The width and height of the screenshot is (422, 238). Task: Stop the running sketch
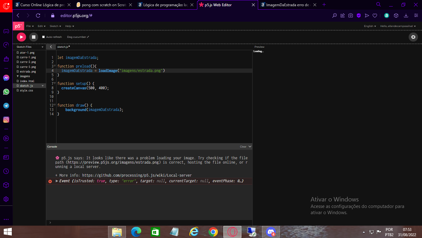pyautogui.click(x=34, y=37)
